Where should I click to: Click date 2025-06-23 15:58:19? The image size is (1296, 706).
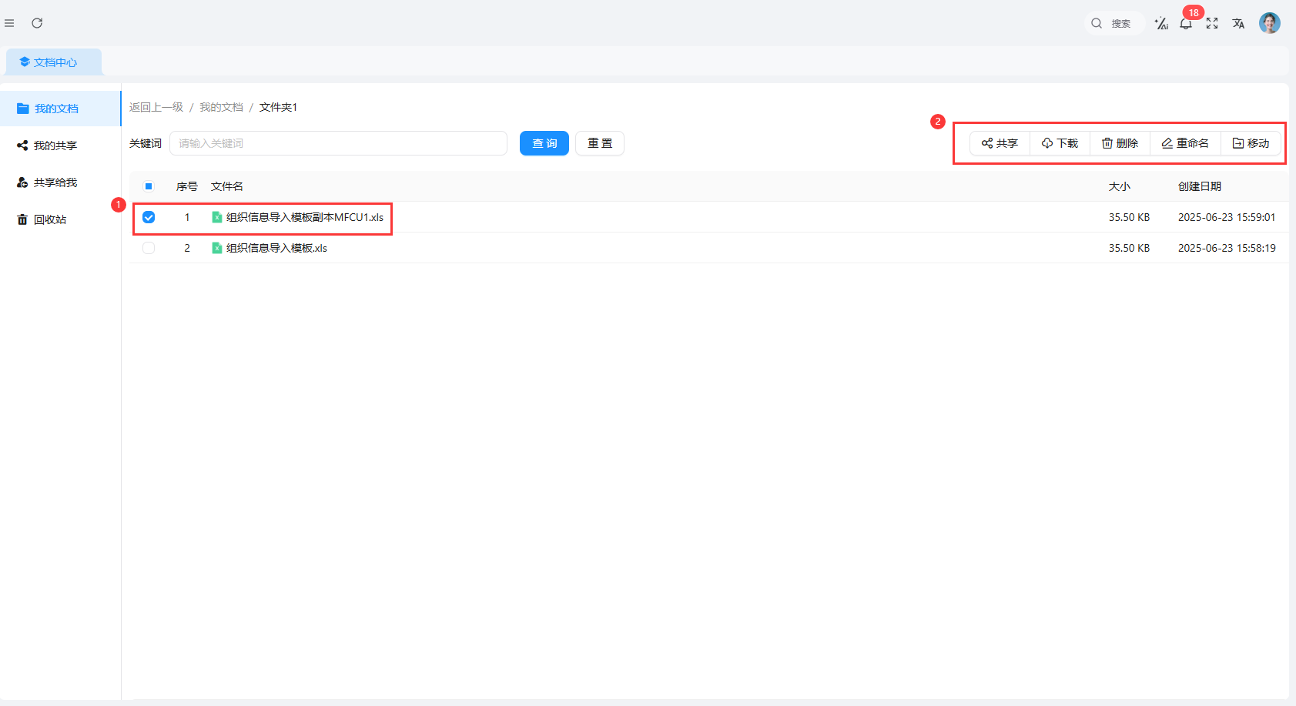[1227, 248]
